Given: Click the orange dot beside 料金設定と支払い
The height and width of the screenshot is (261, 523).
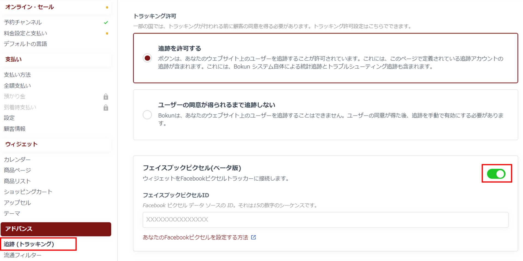Looking at the screenshot, I should point(107,34).
